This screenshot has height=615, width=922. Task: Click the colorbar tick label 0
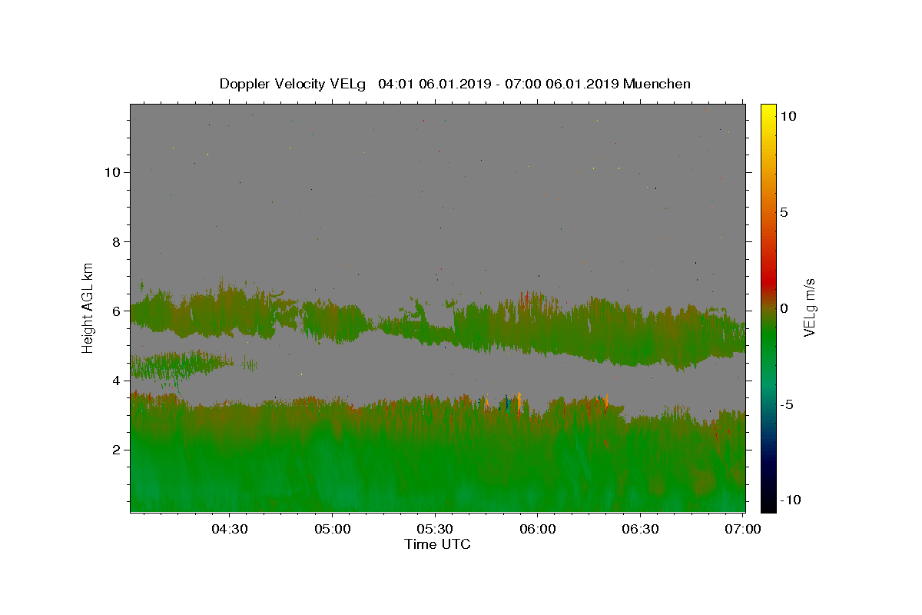click(x=784, y=308)
